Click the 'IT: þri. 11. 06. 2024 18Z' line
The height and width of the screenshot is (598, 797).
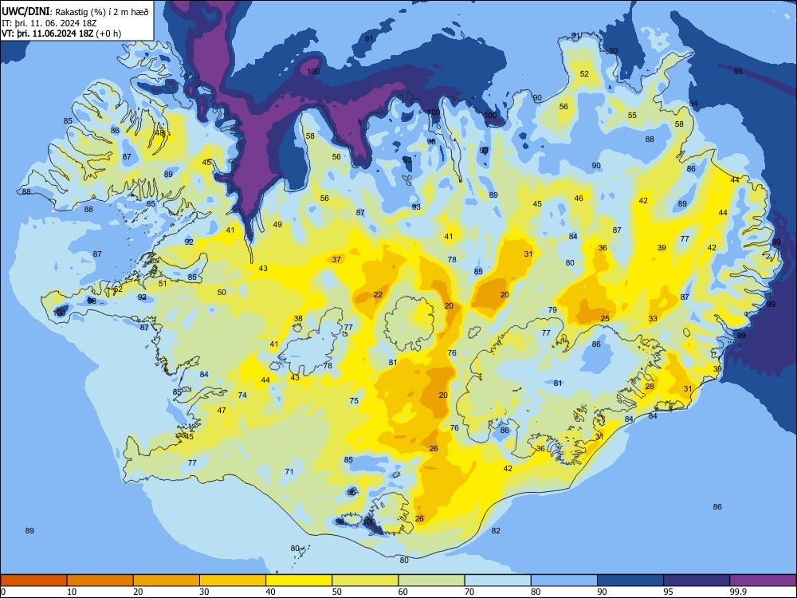[49, 23]
